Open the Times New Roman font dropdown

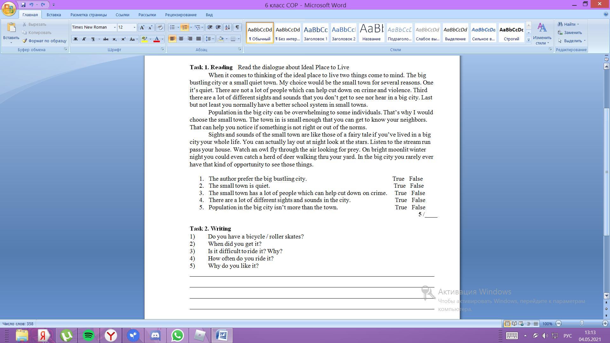pos(115,27)
